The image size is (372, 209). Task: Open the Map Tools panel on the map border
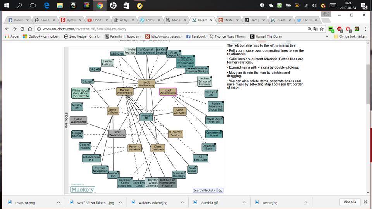[x=67, y=120]
